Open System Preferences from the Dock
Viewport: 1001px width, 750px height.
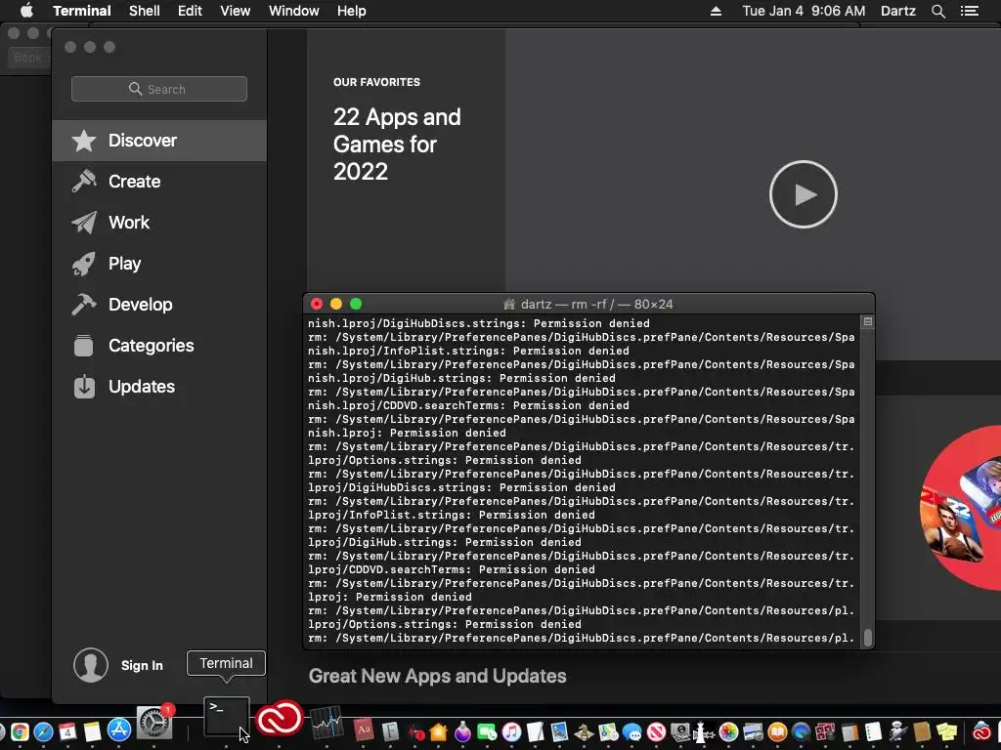154,724
